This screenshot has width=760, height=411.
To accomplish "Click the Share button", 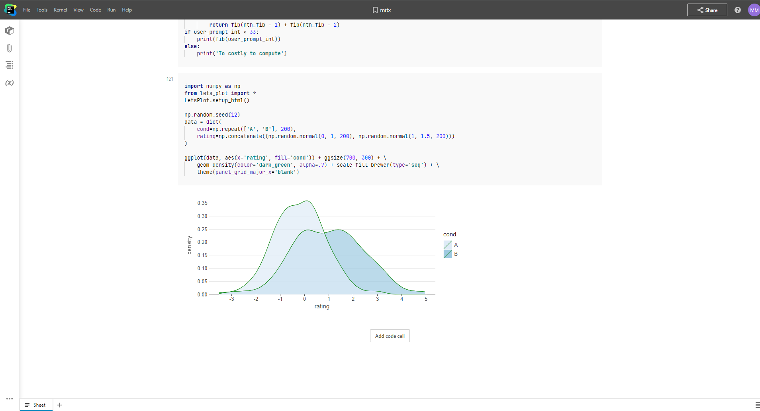I will (x=707, y=10).
